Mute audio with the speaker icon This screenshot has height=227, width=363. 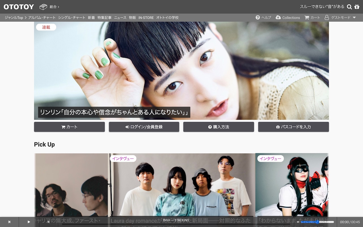click(x=298, y=222)
